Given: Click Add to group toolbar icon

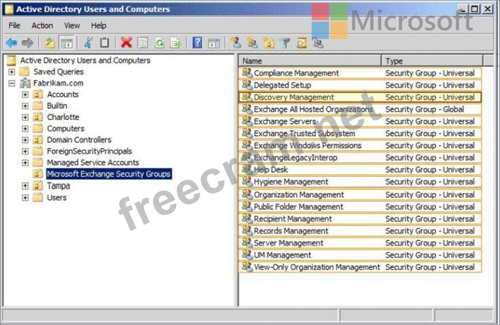Looking at the screenshot, I should pos(318,43).
